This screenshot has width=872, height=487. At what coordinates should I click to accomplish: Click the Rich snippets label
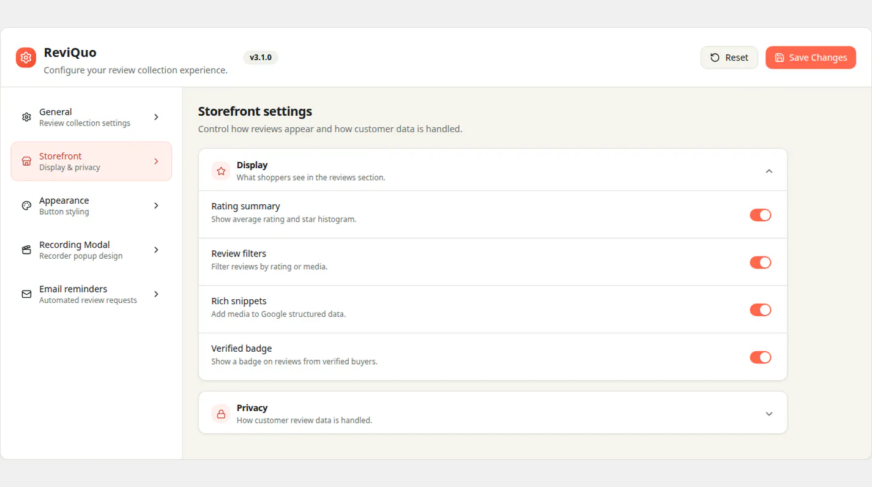coord(239,301)
